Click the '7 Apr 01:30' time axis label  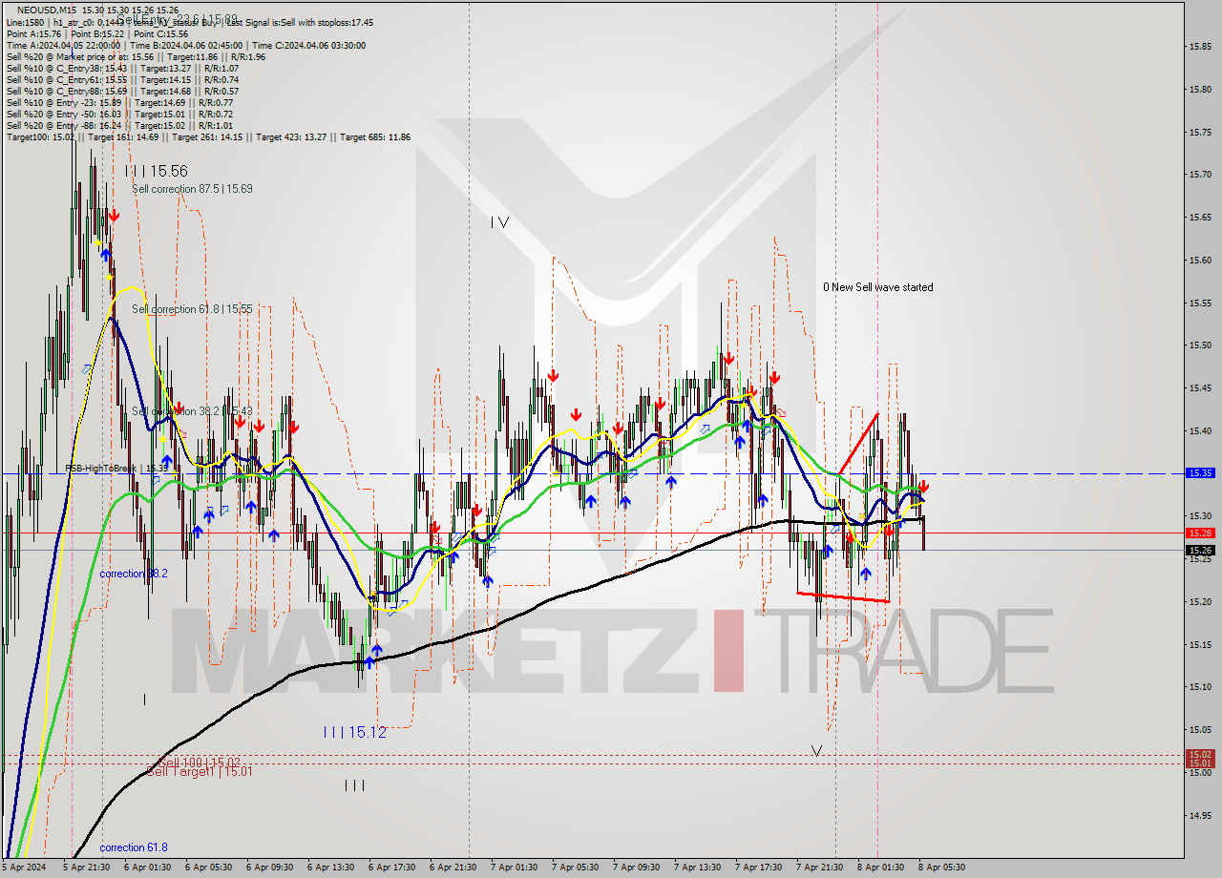coord(515,868)
